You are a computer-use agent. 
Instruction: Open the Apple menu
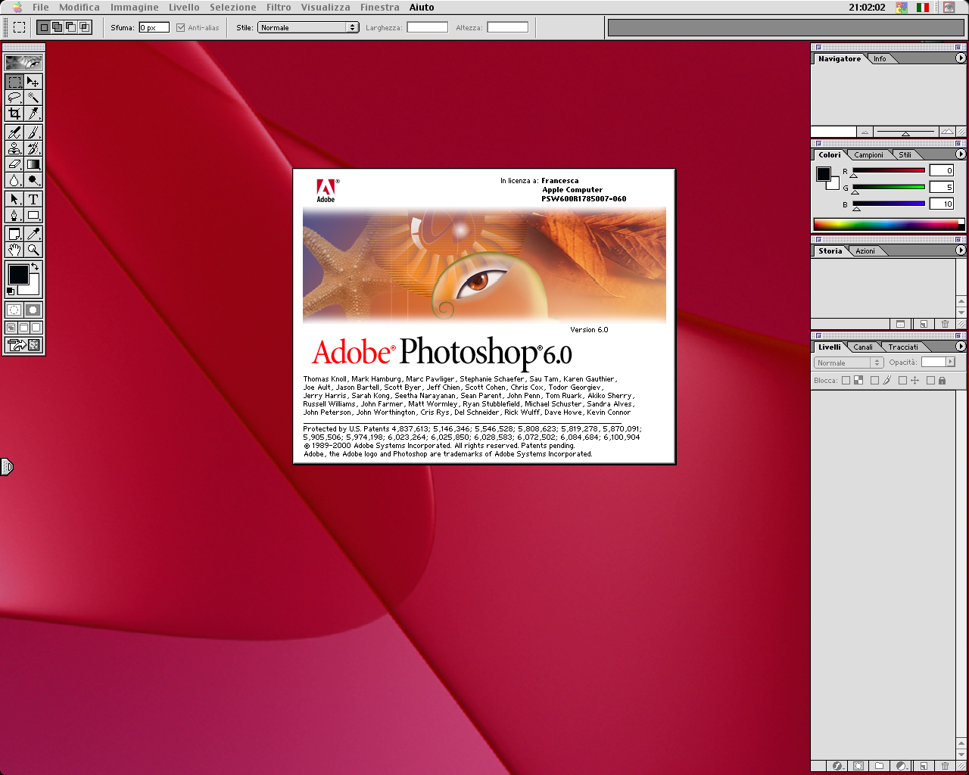[17, 8]
